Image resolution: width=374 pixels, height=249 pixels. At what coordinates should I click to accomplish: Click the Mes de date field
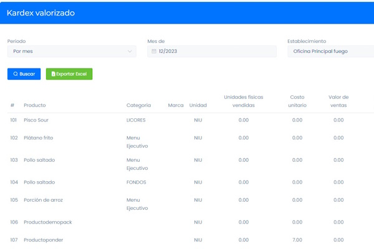pos(212,52)
